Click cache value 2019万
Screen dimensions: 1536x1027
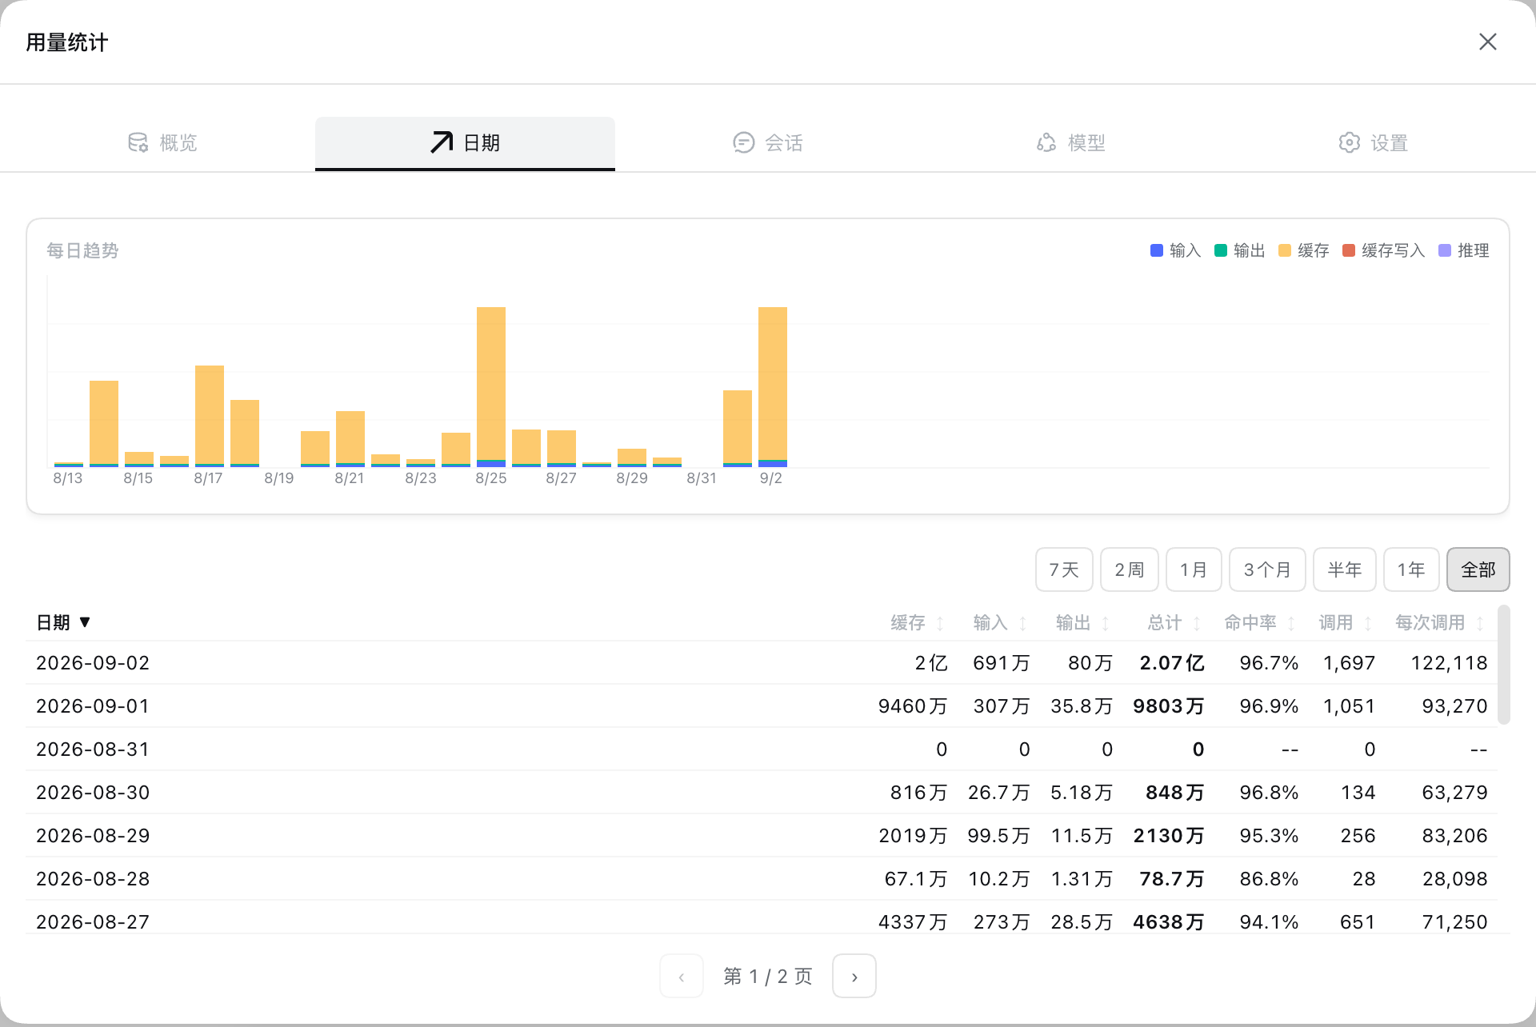pyautogui.click(x=913, y=836)
